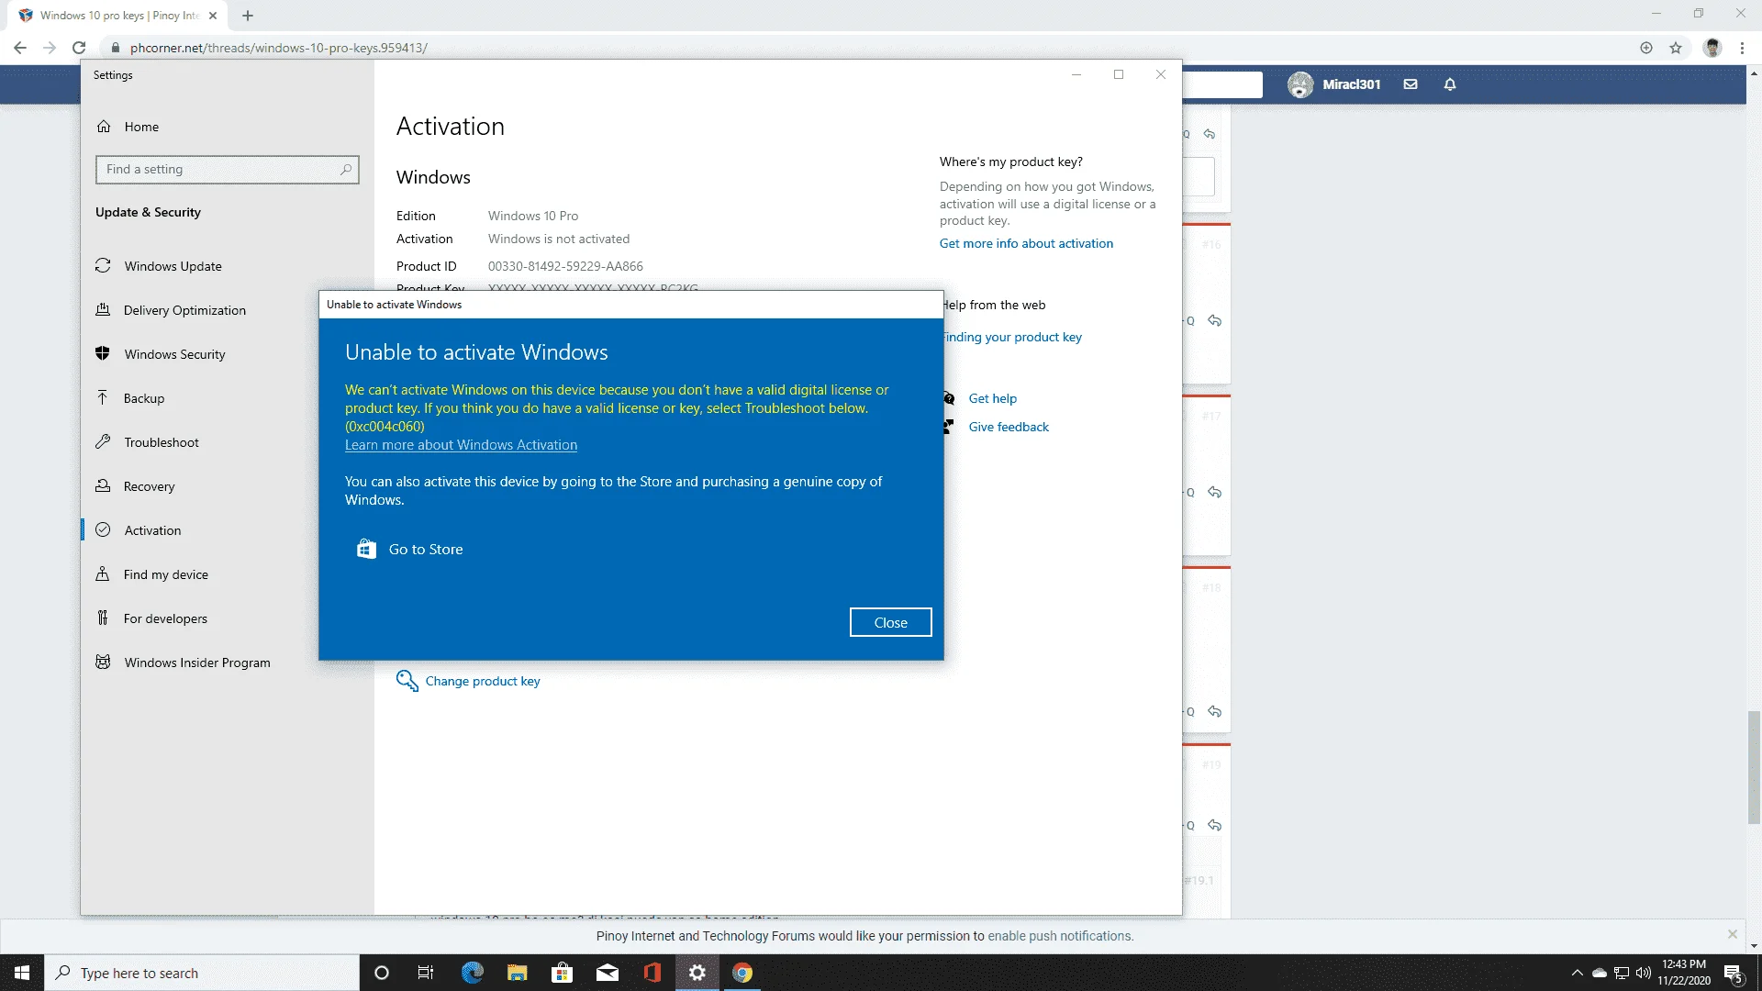
Task: Open Microsoft Store from taskbar
Action: [x=562, y=973]
